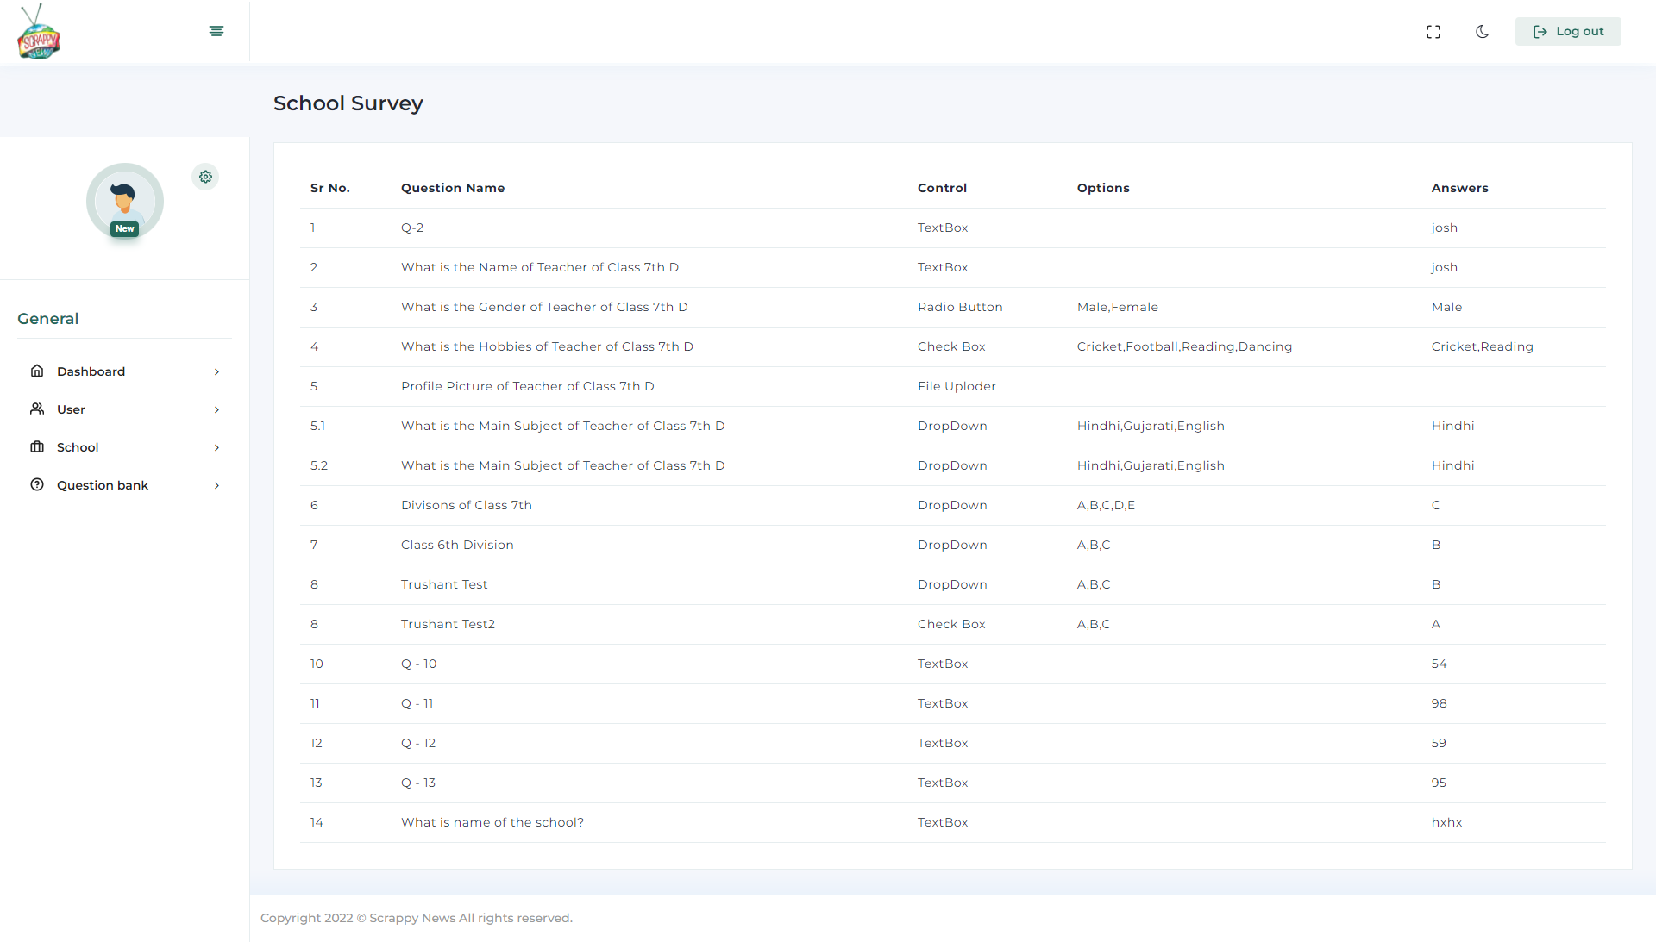Click the Dashboard home icon
The image size is (1656, 942).
[x=37, y=371]
